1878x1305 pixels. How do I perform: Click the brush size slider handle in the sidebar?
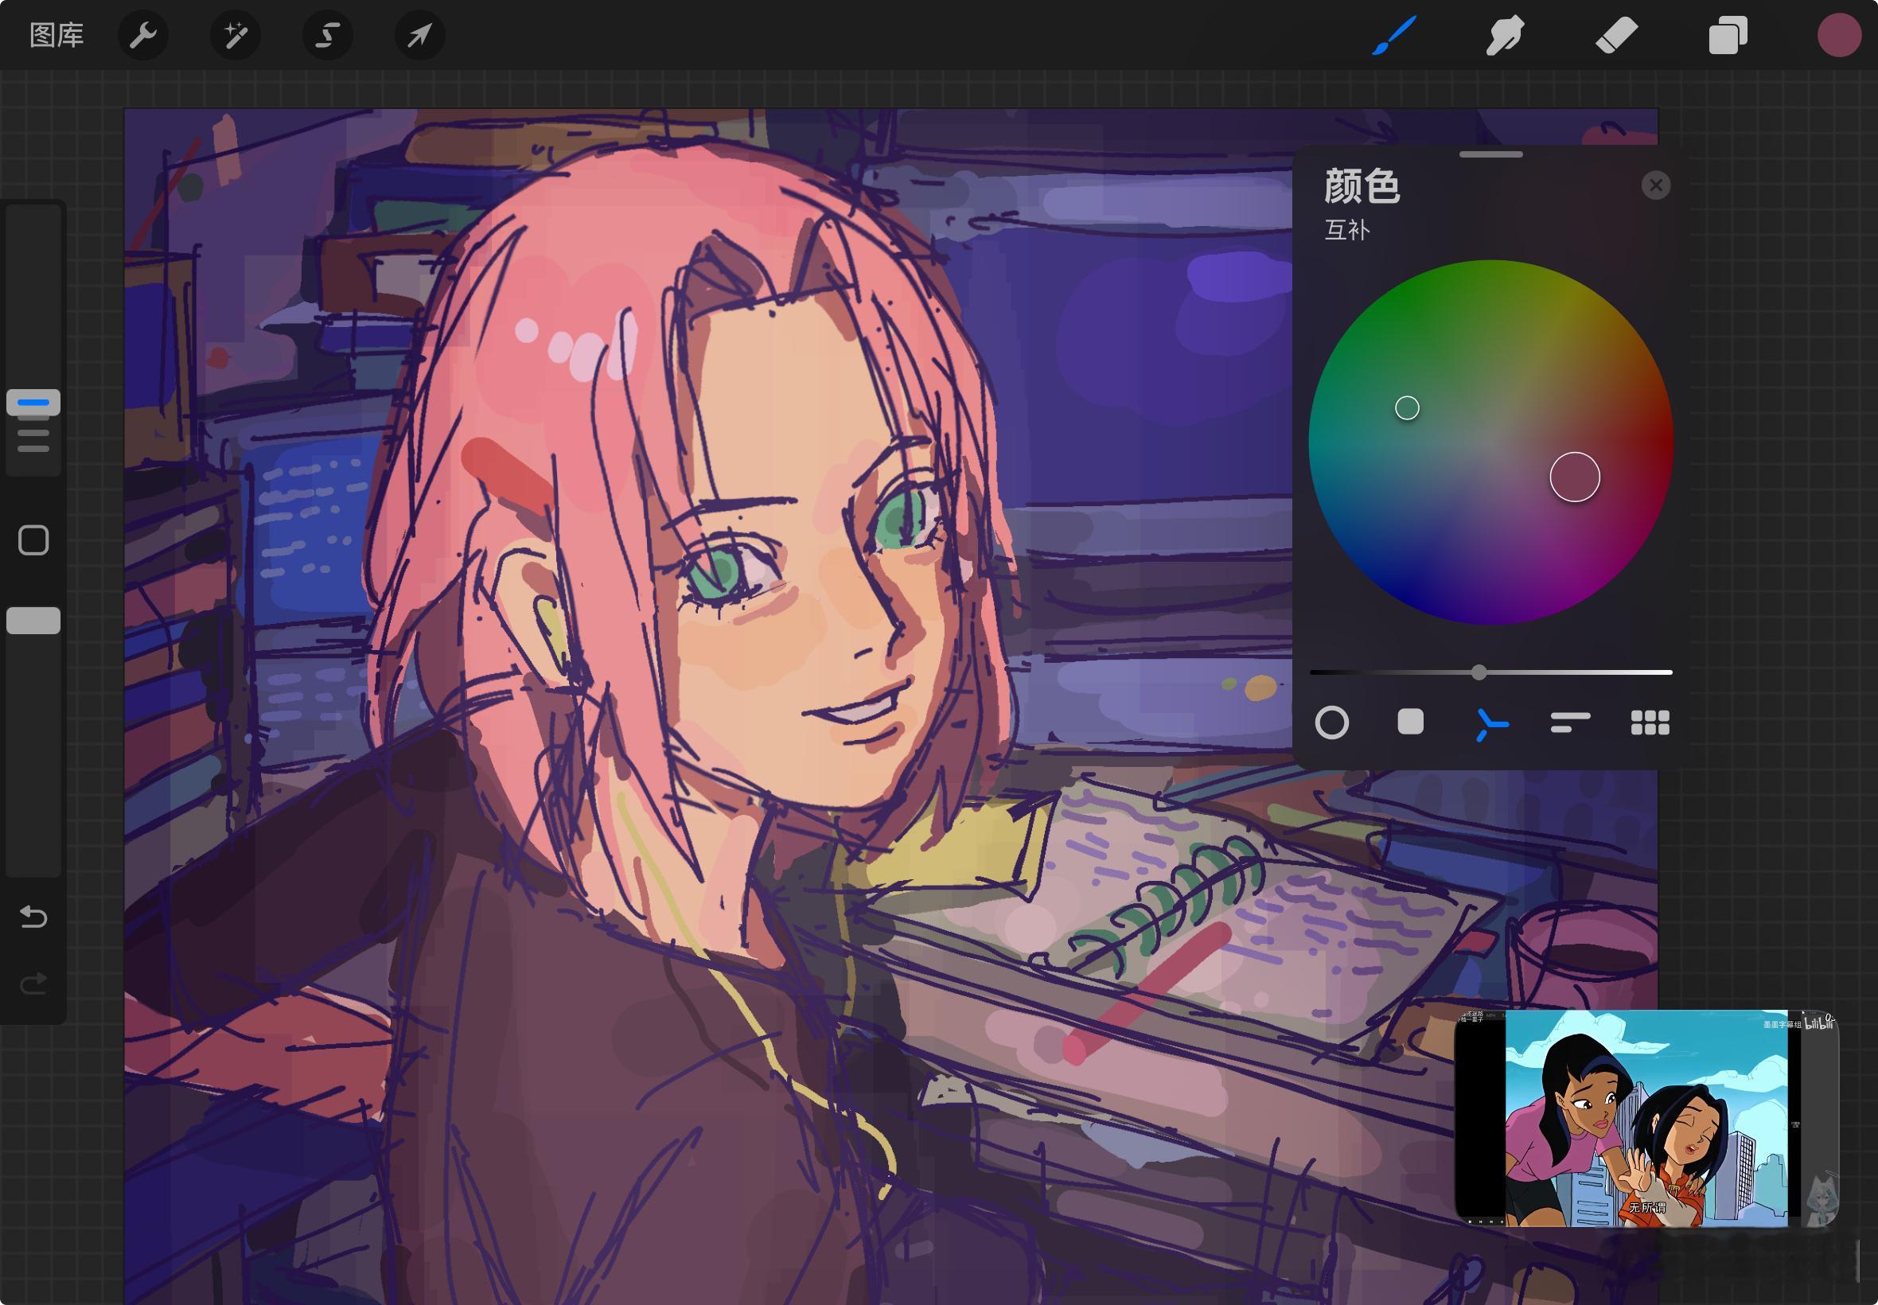tap(33, 403)
